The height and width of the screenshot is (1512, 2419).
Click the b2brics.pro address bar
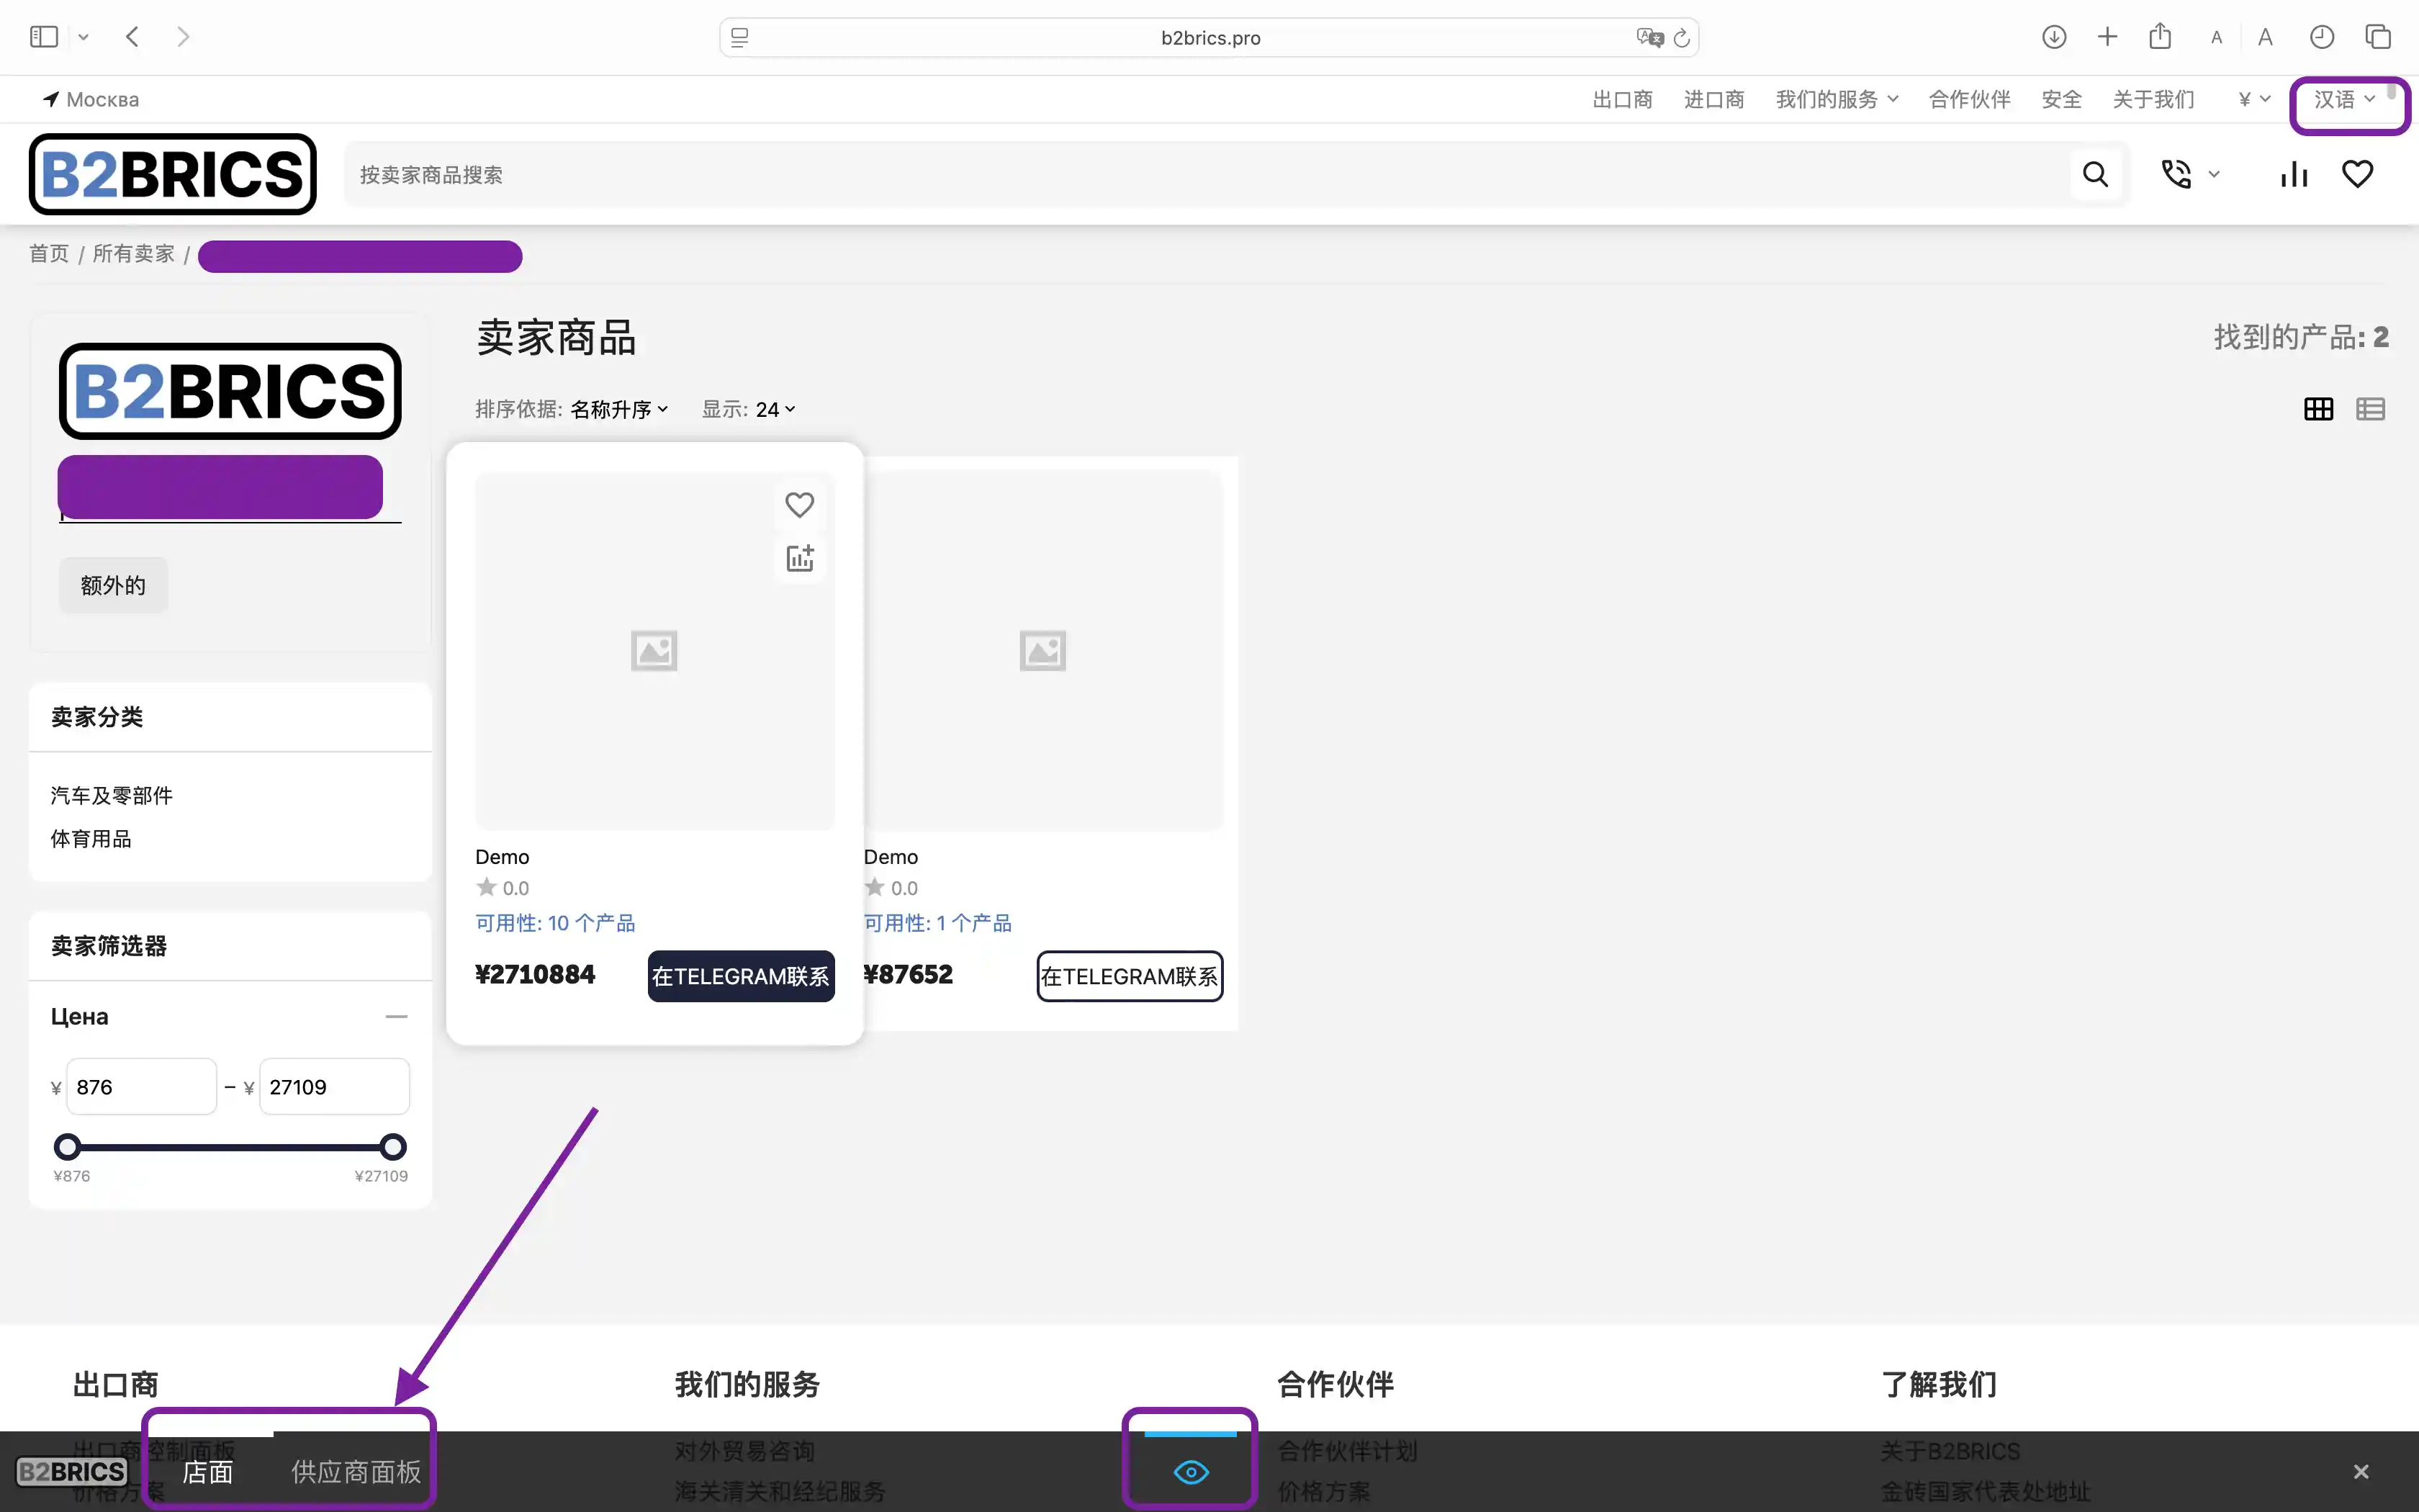(1209, 37)
